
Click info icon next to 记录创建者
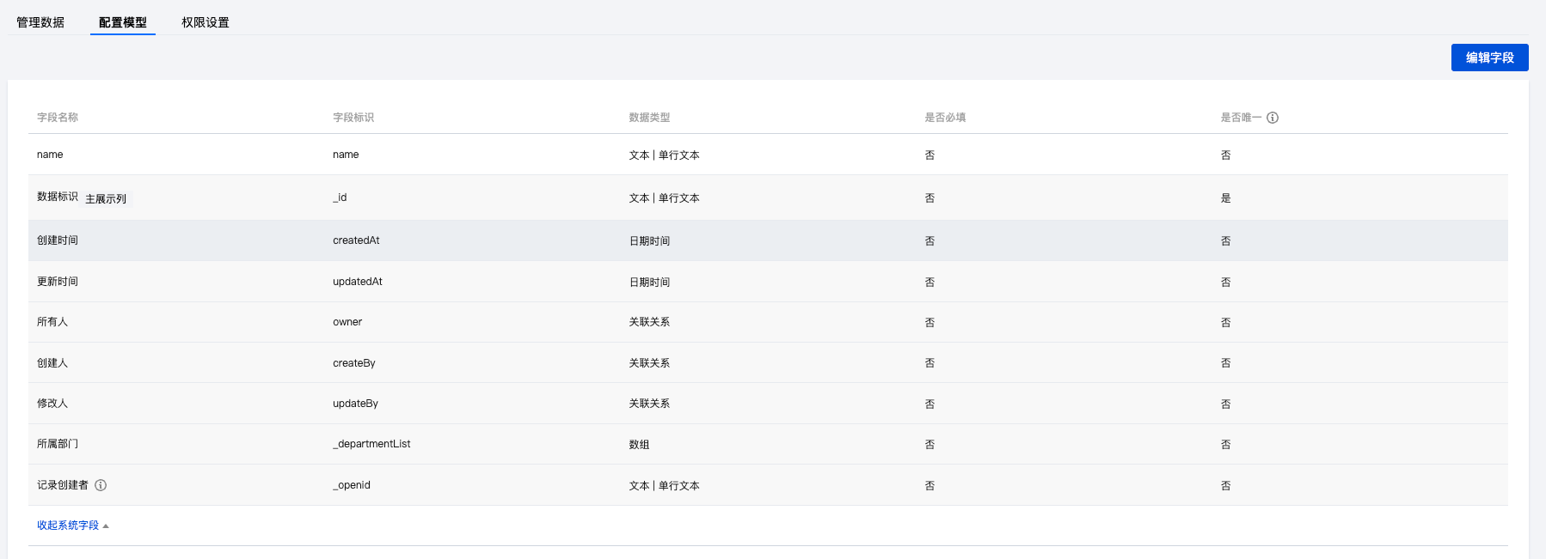coord(101,485)
